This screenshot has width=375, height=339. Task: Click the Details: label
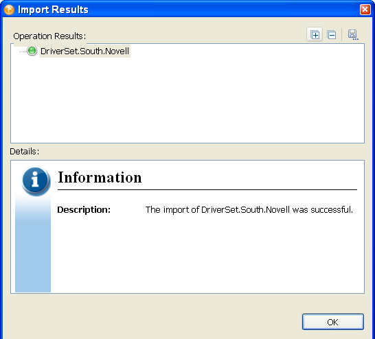pos(25,152)
